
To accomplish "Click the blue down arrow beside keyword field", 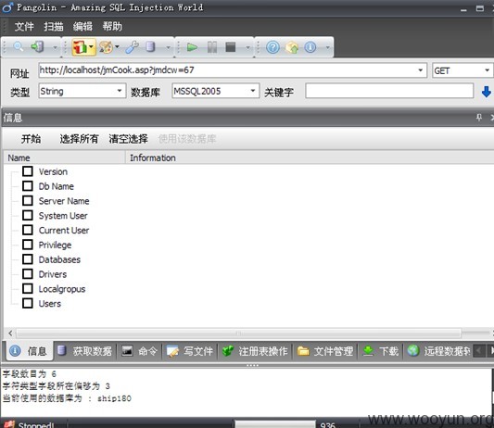I will [x=487, y=92].
